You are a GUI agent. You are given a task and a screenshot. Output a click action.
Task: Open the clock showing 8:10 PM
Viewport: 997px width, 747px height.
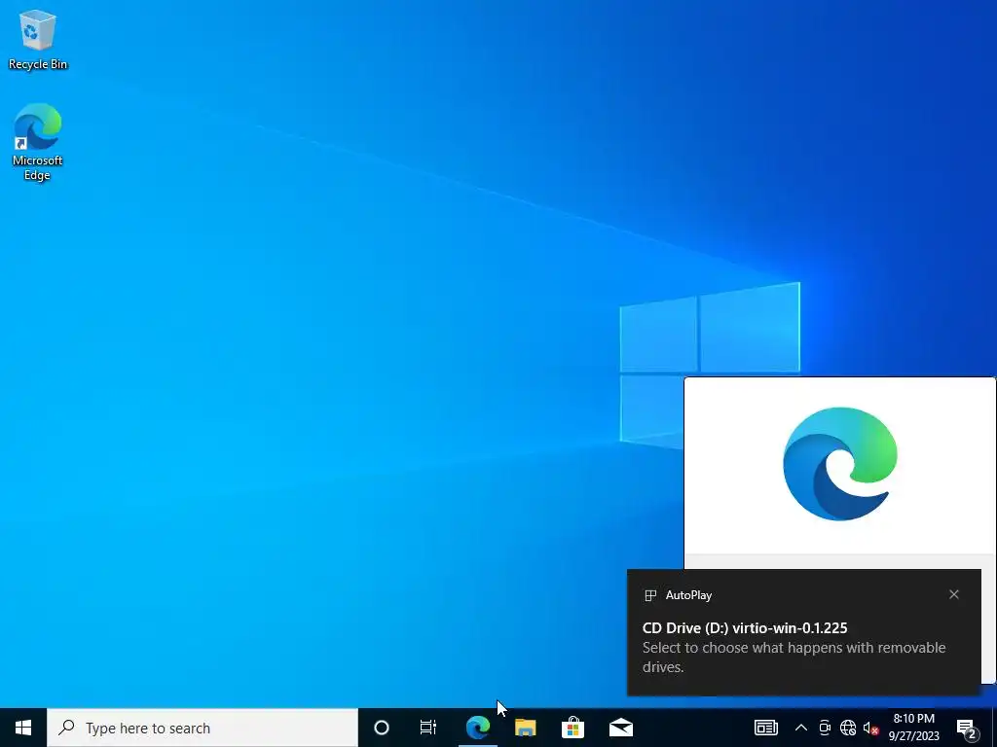point(913,728)
